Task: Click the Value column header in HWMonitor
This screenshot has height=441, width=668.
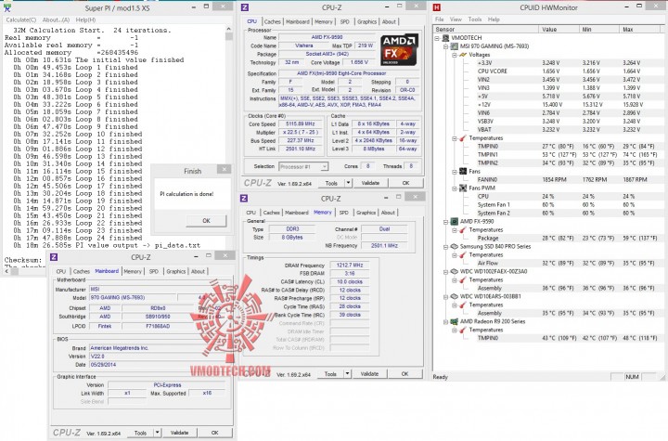Action: coord(559,30)
